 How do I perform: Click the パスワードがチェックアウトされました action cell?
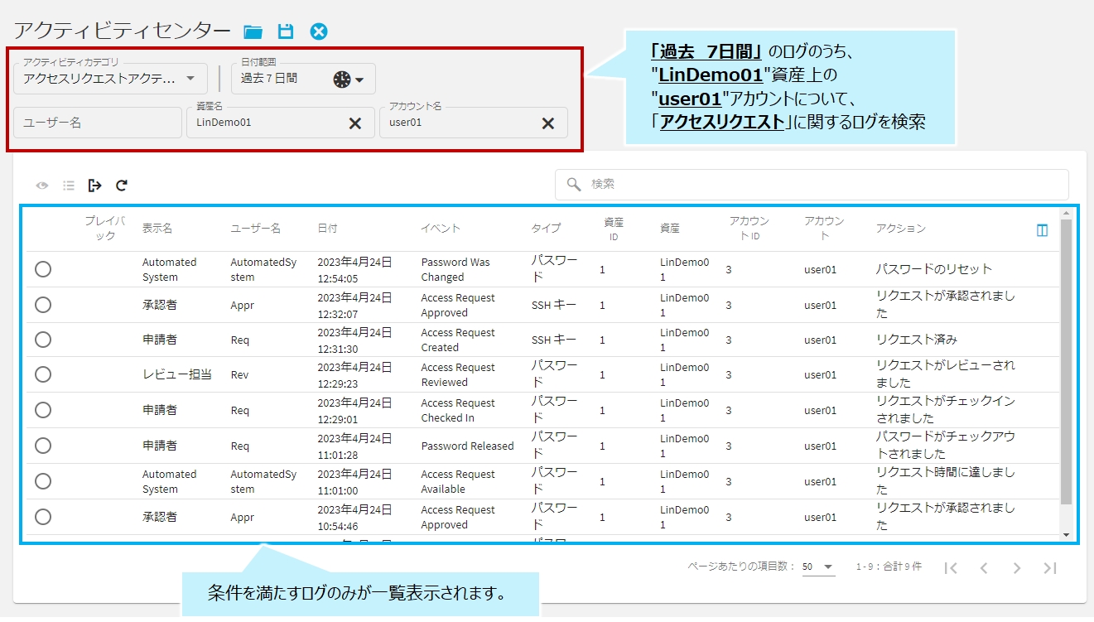(x=946, y=446)
